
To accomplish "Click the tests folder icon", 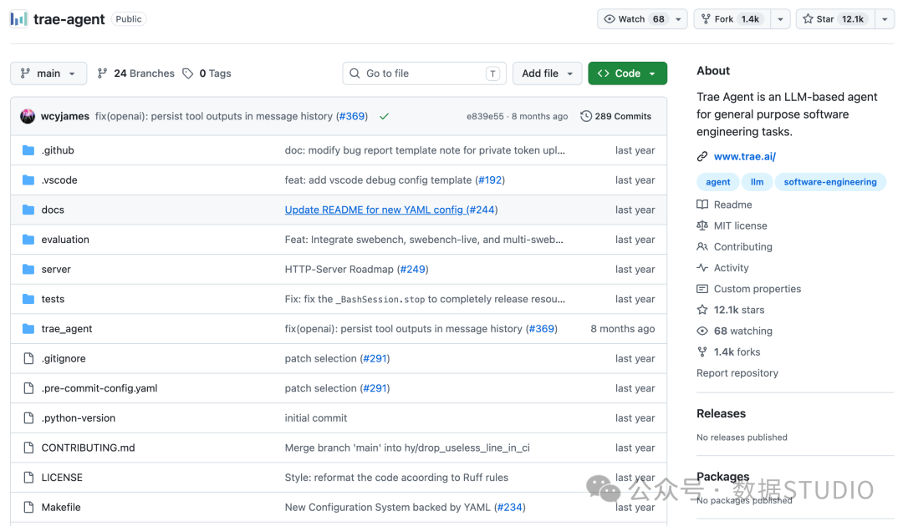I will (28, 299).
